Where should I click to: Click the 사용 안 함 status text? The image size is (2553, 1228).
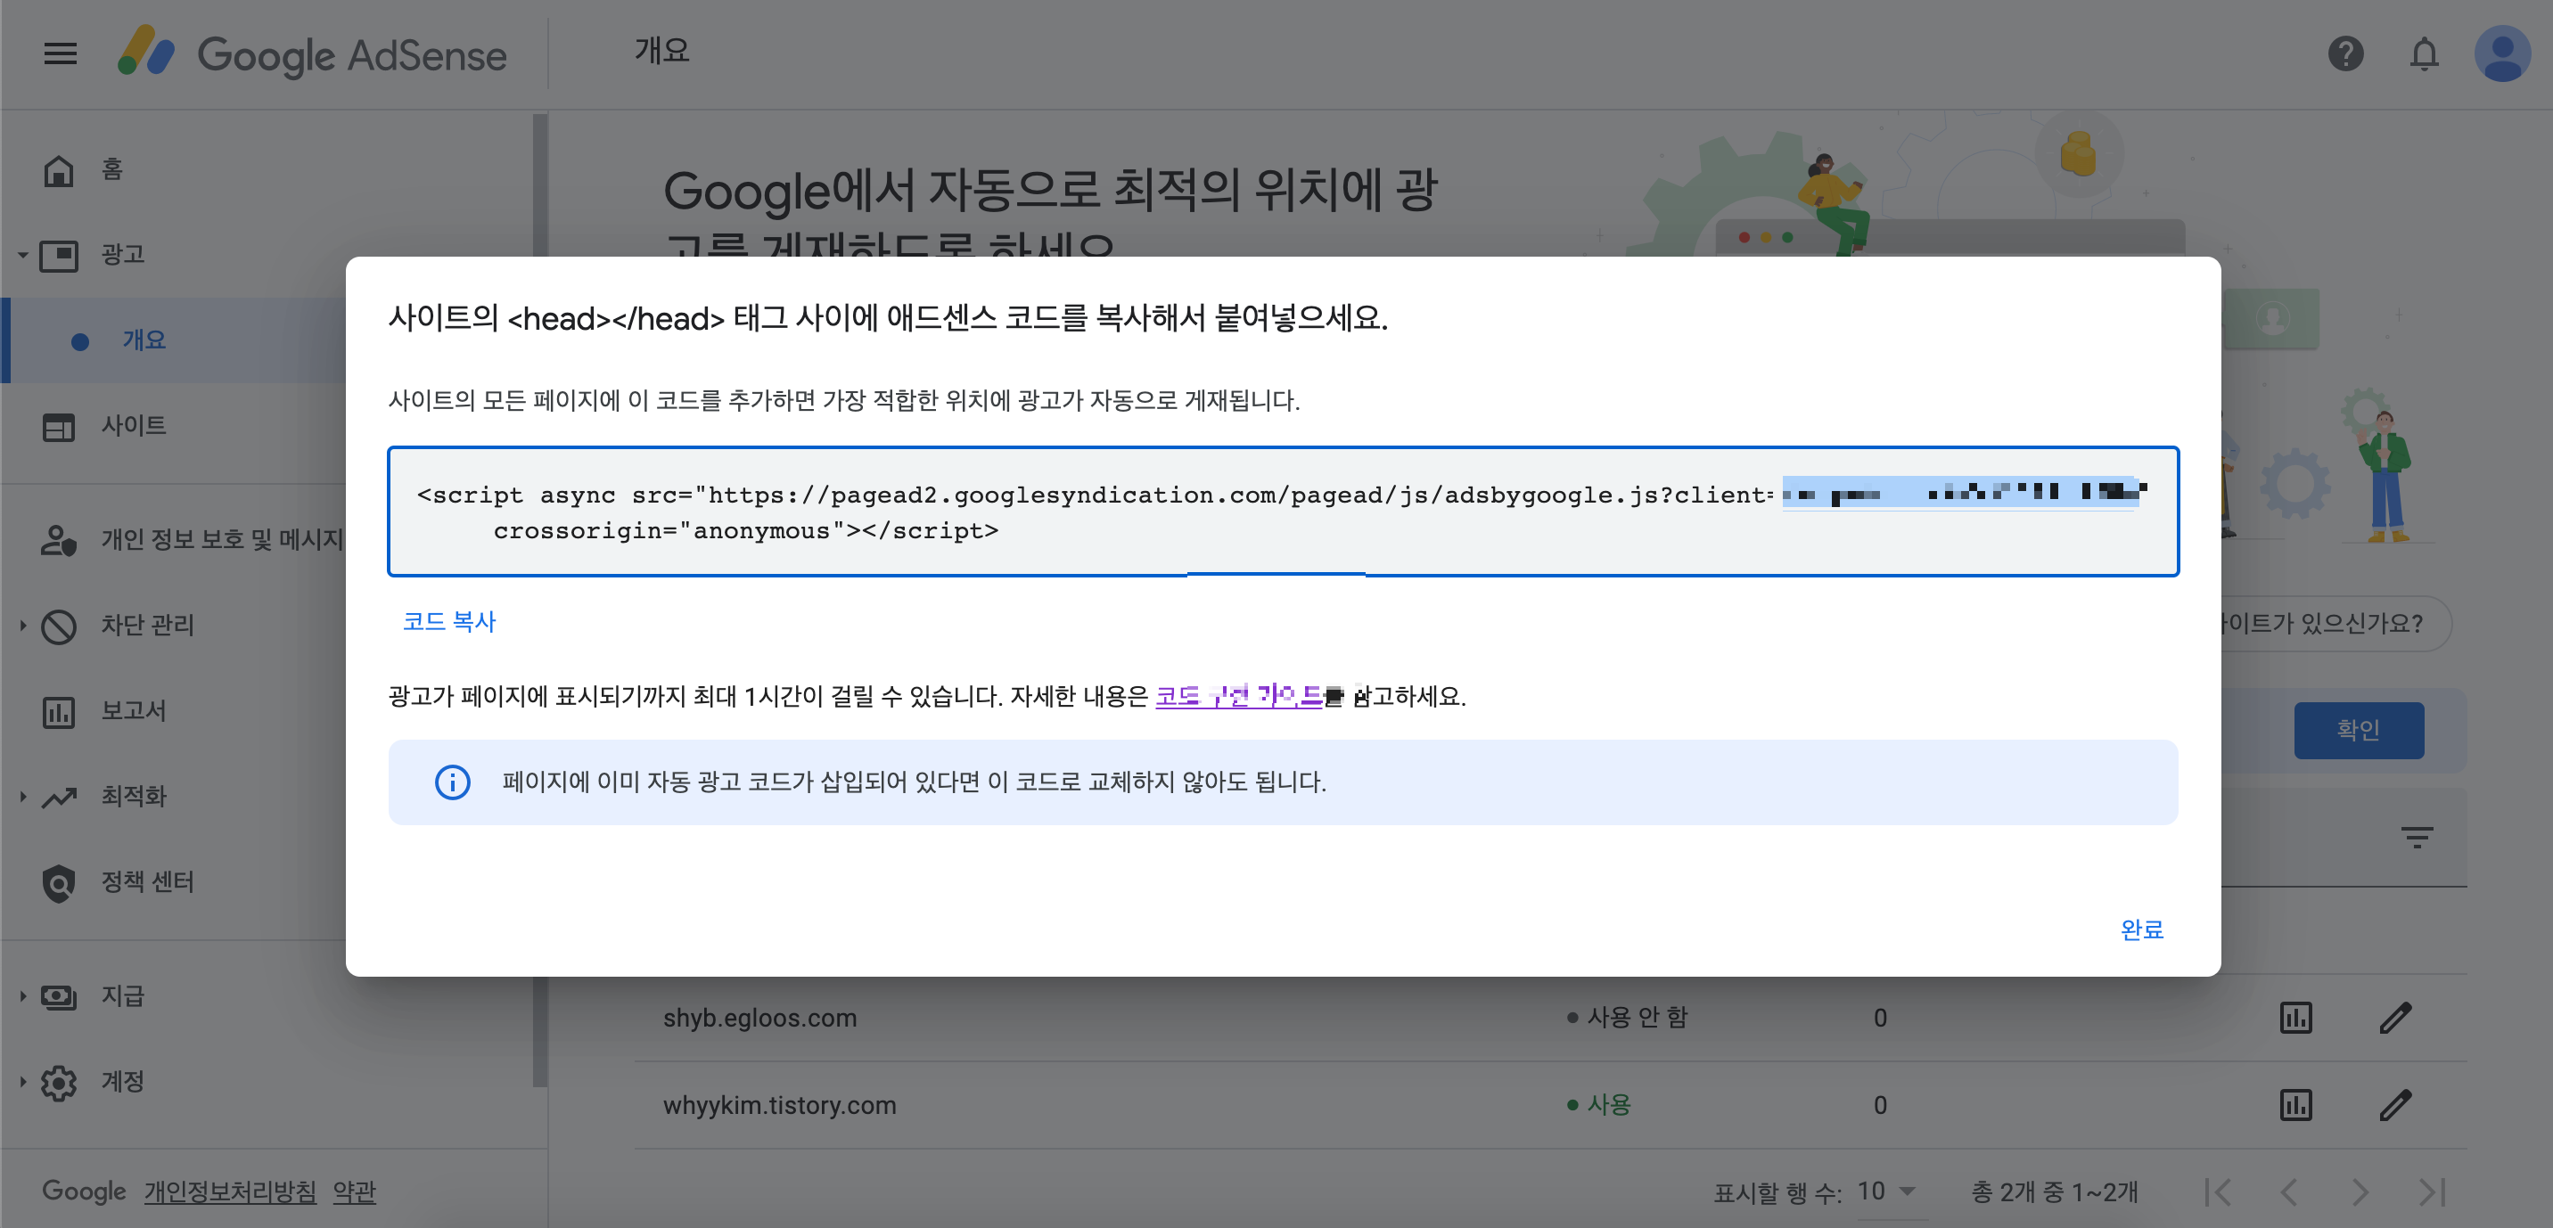1637,1018
